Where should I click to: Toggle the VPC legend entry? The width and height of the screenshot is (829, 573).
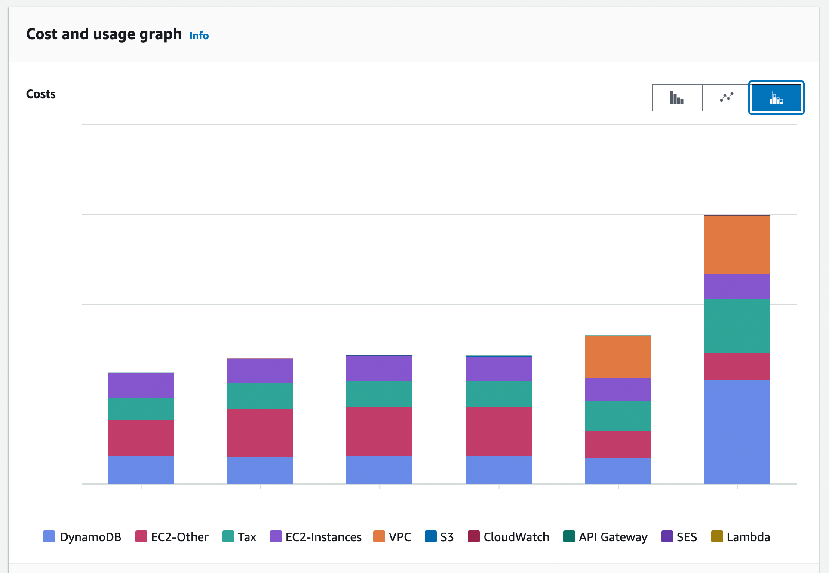(x=399, y=537)
